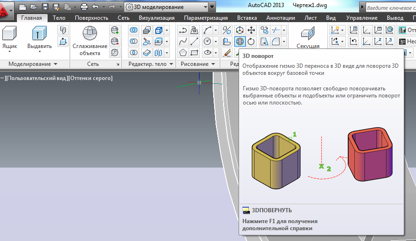Save the drawing with the floppy icon
Viewport: 416px width, 241px height.
pyautogui.click(x=45, y=7)
